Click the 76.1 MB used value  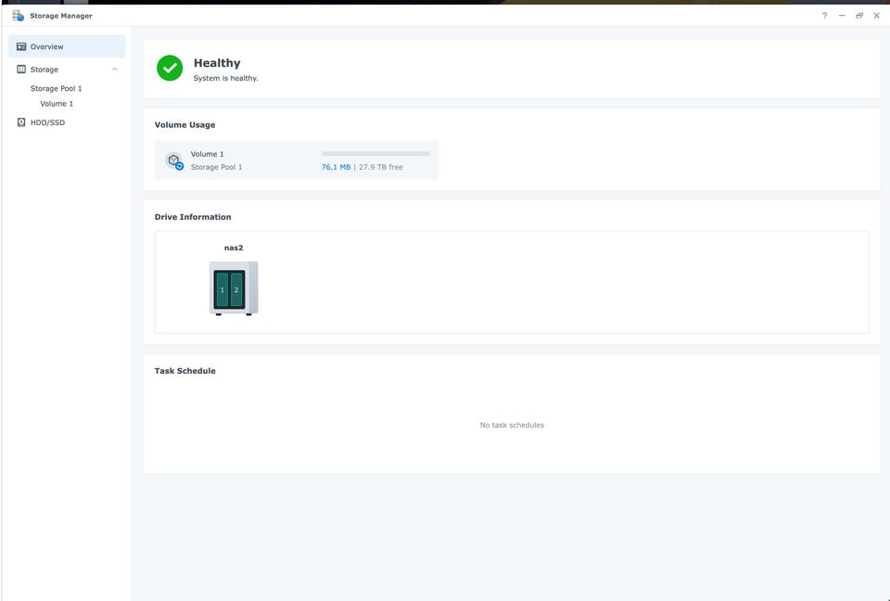pyautogui.click(x=336, y=167)
